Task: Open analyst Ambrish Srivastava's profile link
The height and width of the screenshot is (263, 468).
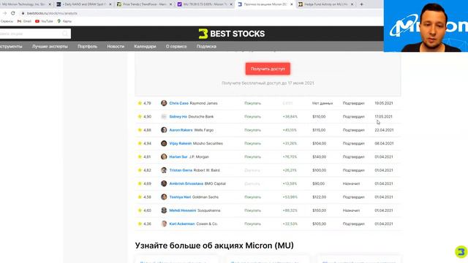Action: (186, 183)
